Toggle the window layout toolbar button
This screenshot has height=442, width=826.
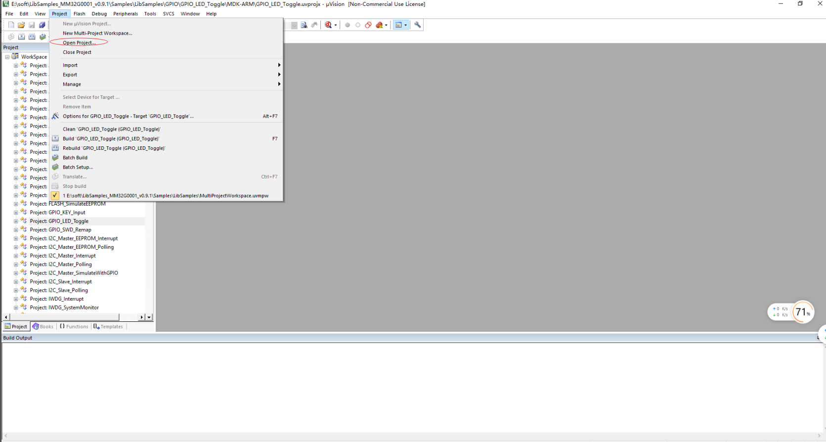pos(398,25)
